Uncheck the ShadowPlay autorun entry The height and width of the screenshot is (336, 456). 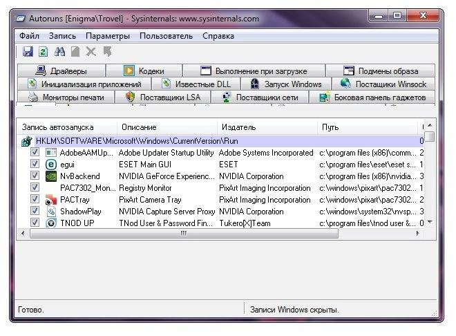coord(35,211)
